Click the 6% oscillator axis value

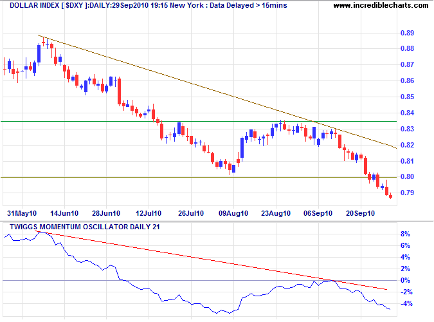pyautogui.click(x=405, y=245)
